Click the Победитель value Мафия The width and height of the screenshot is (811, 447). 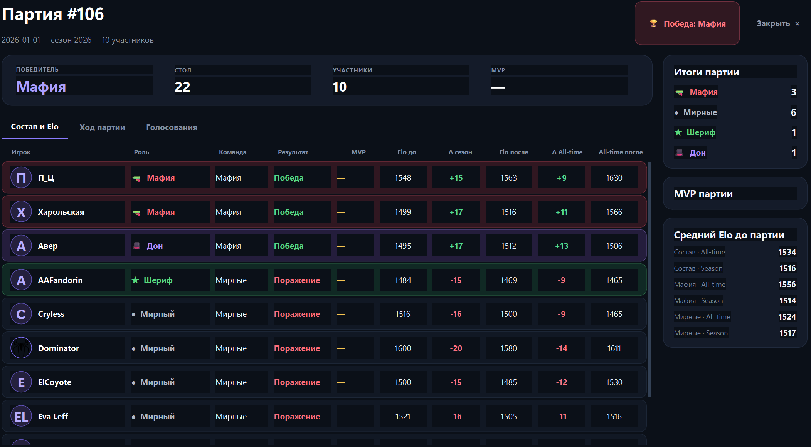[41, 86]
